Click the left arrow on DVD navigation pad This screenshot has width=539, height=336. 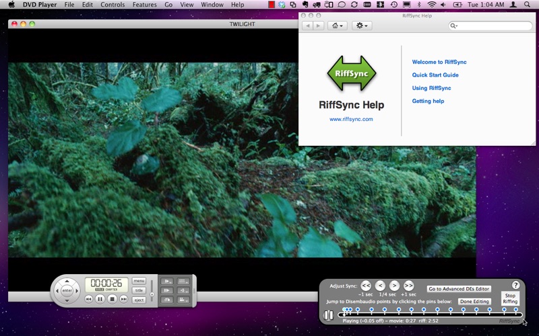[57, 291]
